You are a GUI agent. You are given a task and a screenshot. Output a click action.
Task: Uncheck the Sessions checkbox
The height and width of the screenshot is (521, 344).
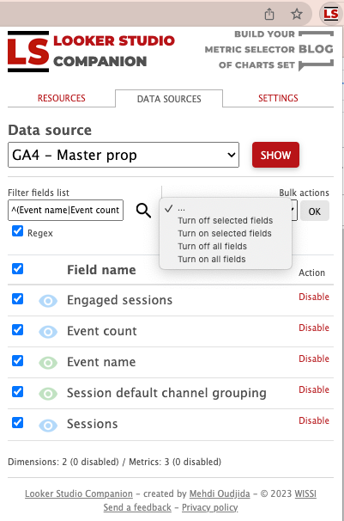[x=17, y=423]
